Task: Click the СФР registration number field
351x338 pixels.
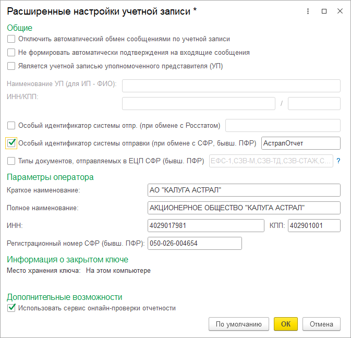Action: click(195, 244)
